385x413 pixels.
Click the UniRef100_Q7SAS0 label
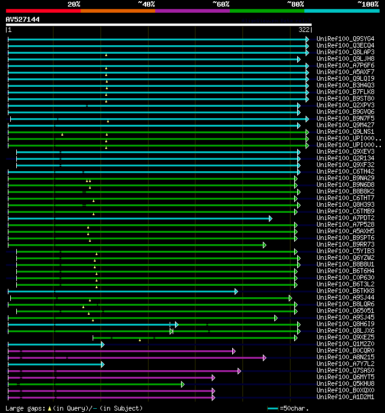(x=345, y=370)
